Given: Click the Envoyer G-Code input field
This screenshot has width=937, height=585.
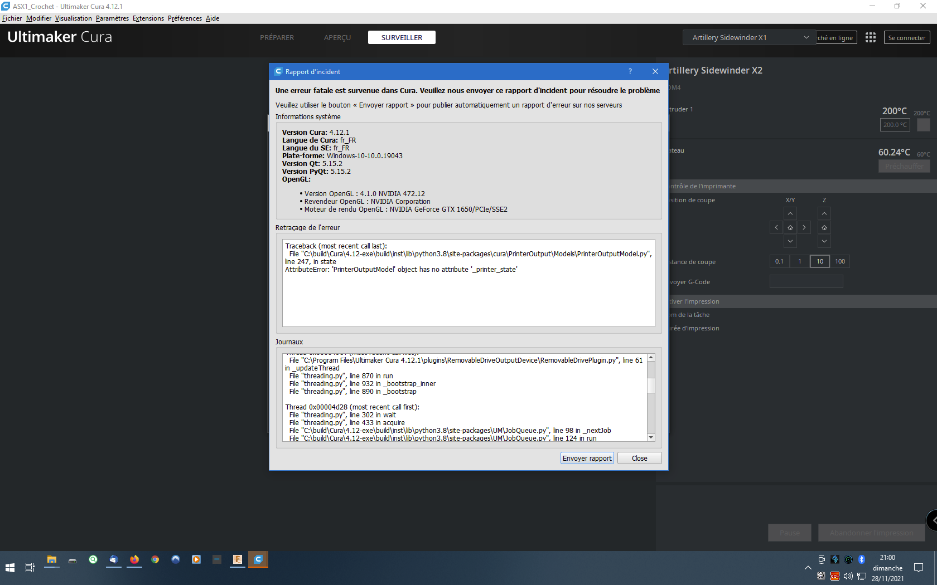Looking at the screenshot, I should [x=806, y=281].
